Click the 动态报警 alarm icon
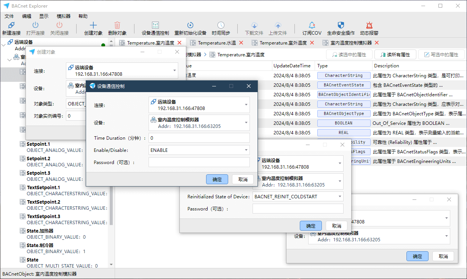The height and width of the screenshot is (279, 467). tap(369, 26)
